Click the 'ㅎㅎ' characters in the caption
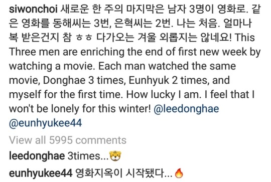 (84, 38)
